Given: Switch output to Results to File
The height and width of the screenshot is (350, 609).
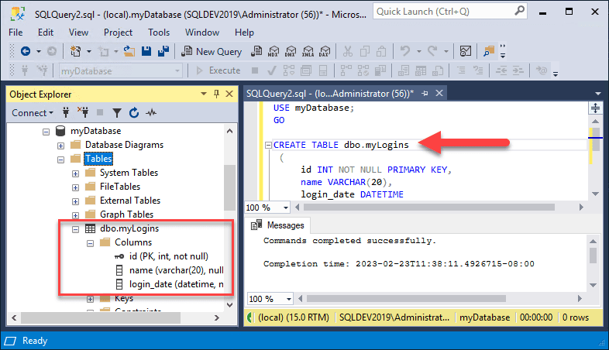Looking at the screenshot, I should [x=438, y=70].
